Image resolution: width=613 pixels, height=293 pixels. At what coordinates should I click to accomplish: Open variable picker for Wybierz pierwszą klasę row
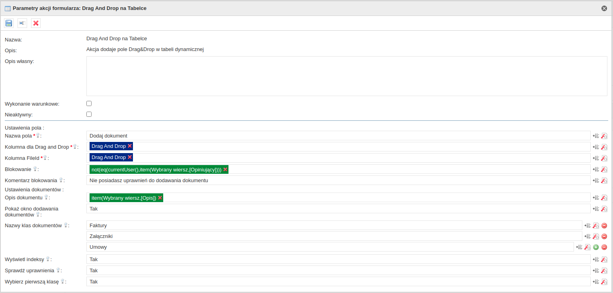click(x=596, y=281)
